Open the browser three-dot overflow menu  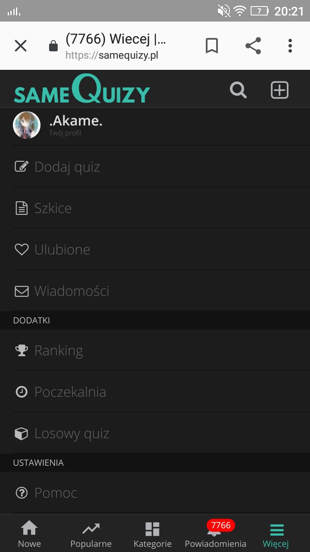coord(290,45)
